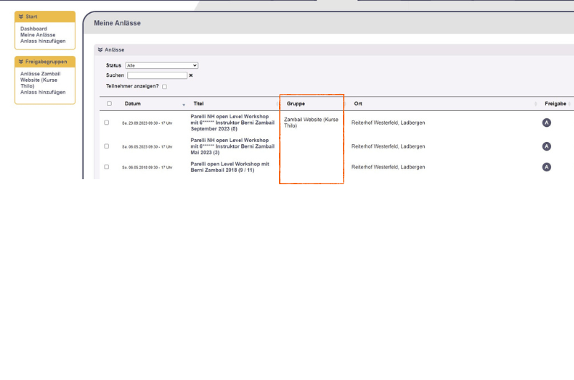This screenshot has width=574, height=380.
Task: Check the box for the 2018 workshop row
Action: coord(107,167)
